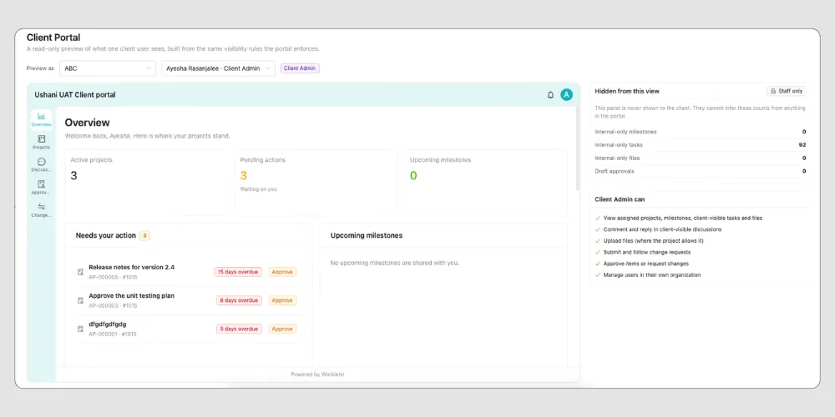835x417 pixels.
Task: Click the Hidden from this view heading
Action: pyautogui.click(x=627, y=91)
